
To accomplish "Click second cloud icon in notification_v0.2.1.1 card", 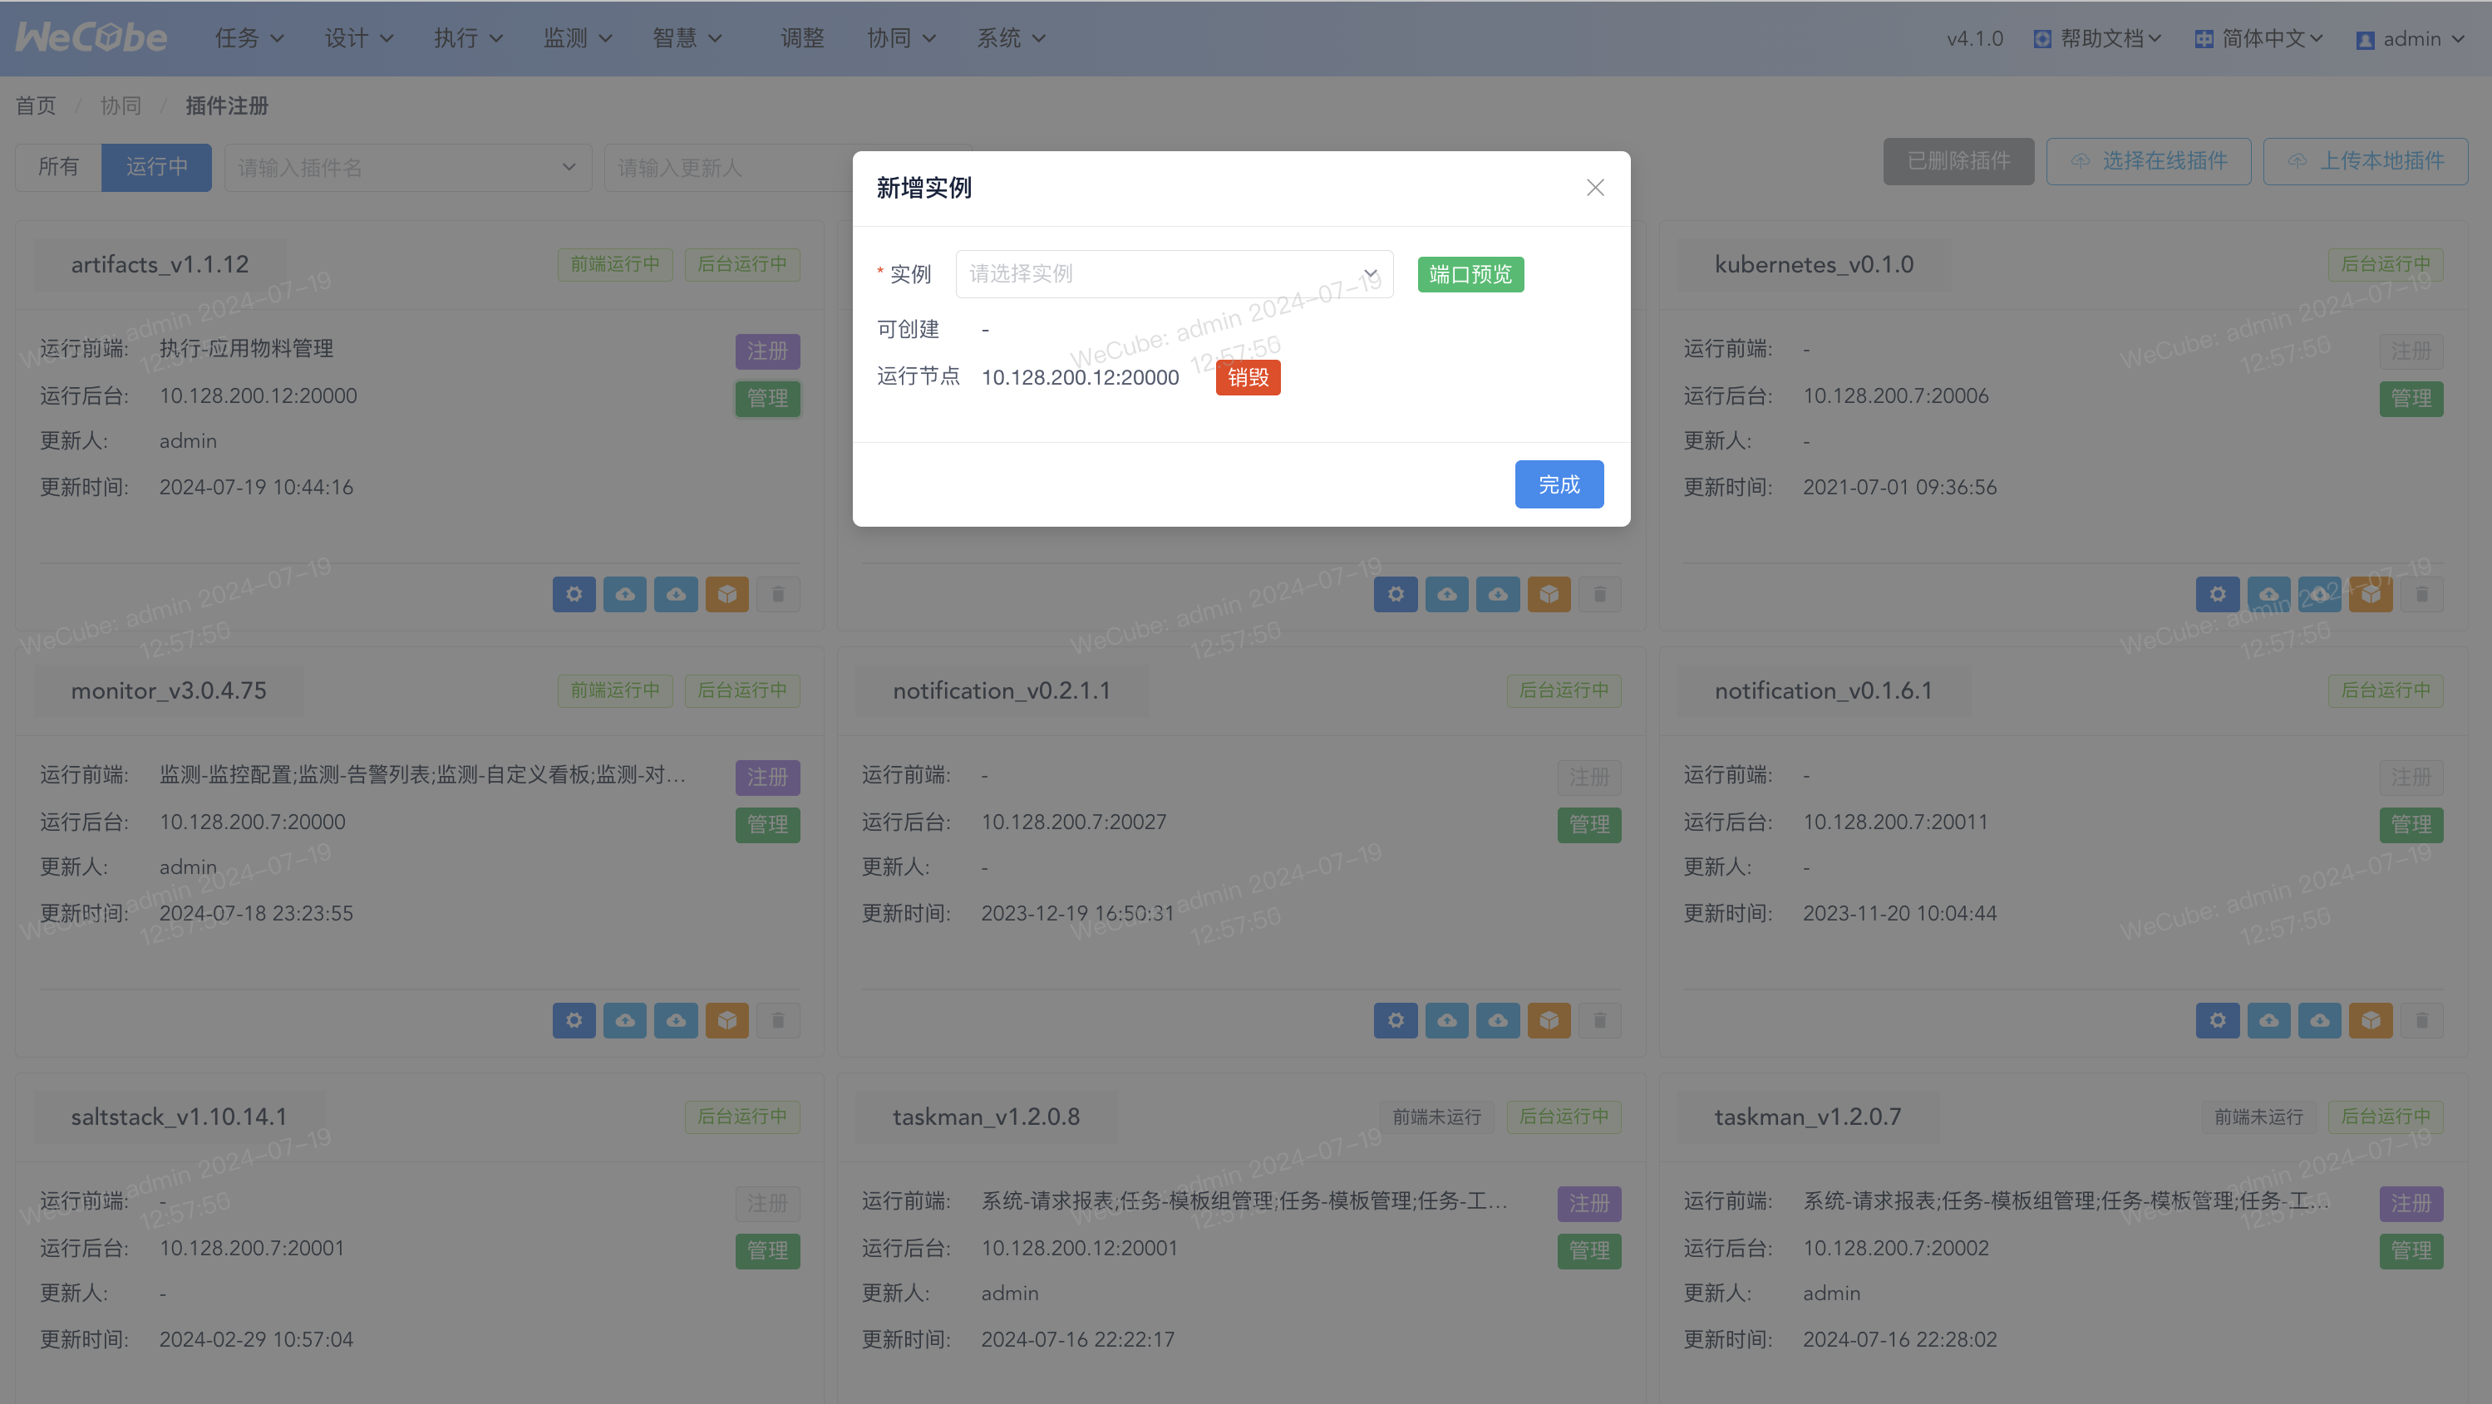I will (x=1499, y=1020).
